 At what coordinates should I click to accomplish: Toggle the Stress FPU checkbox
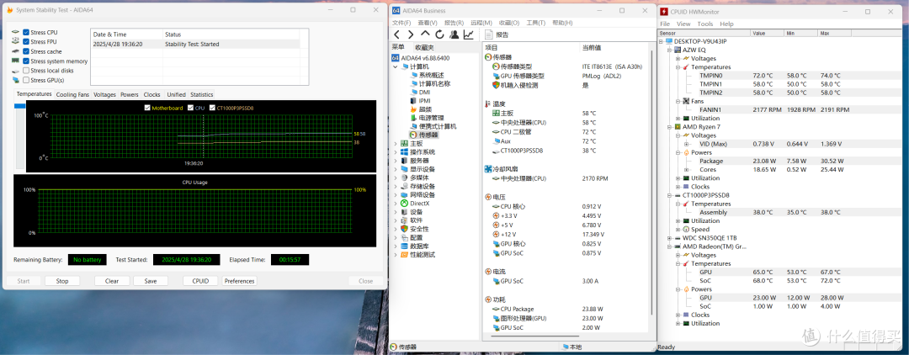click(26, 42)
